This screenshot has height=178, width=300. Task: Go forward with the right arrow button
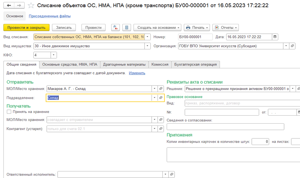pyautogui.click(x=19, y=5)
